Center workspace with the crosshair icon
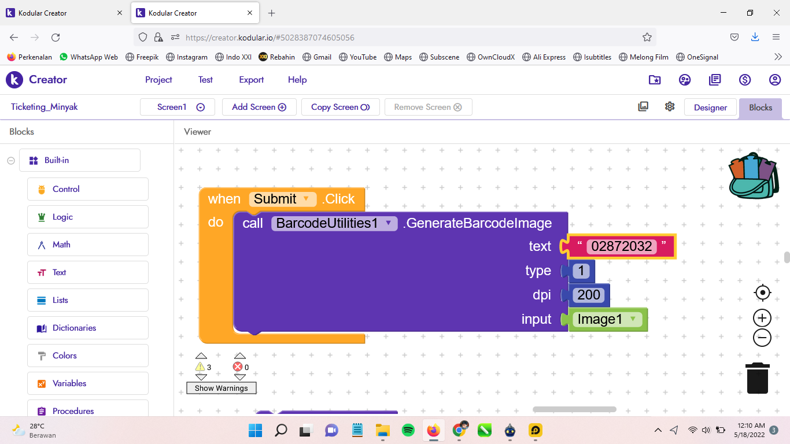Viewport: 790px width, 444px height. coord(762,293)
